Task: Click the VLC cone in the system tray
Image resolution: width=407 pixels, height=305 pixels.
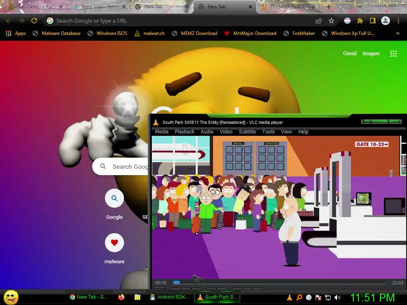Action: [x=289, y=297]
